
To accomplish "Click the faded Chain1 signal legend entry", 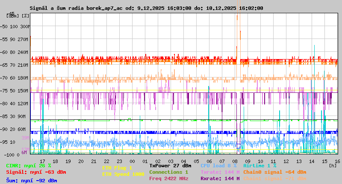I will click(274, 178).
